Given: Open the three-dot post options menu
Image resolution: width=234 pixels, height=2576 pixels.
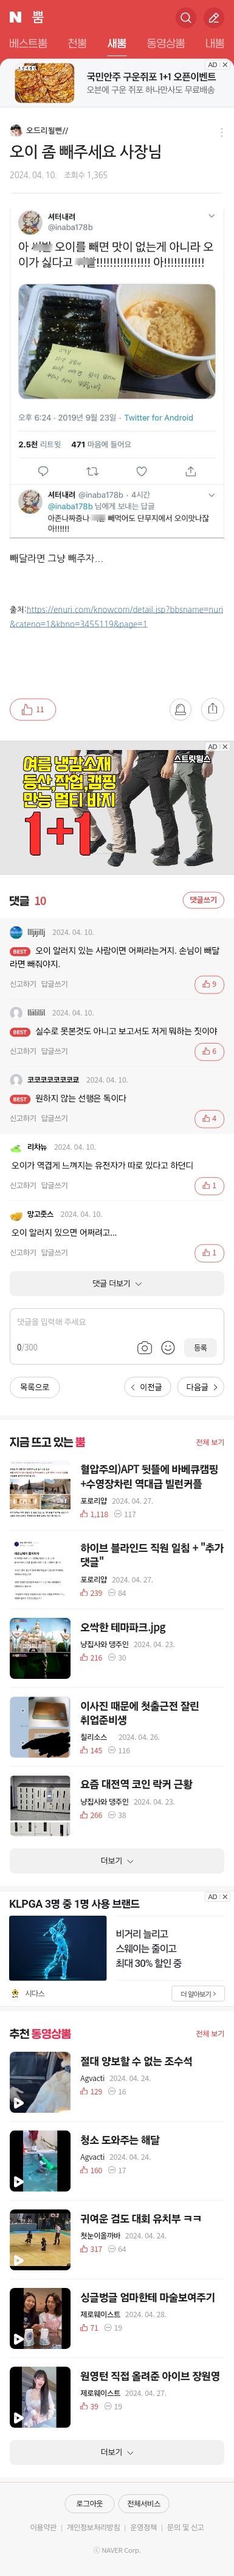Looking at the screenshot, I should [221, 132].
